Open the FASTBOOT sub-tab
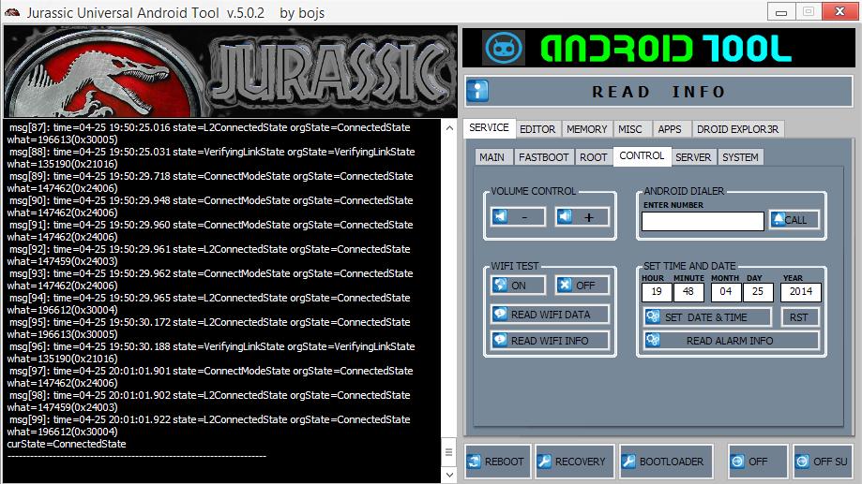The height and width of the screenshot is (484, 862). [543, 157]
